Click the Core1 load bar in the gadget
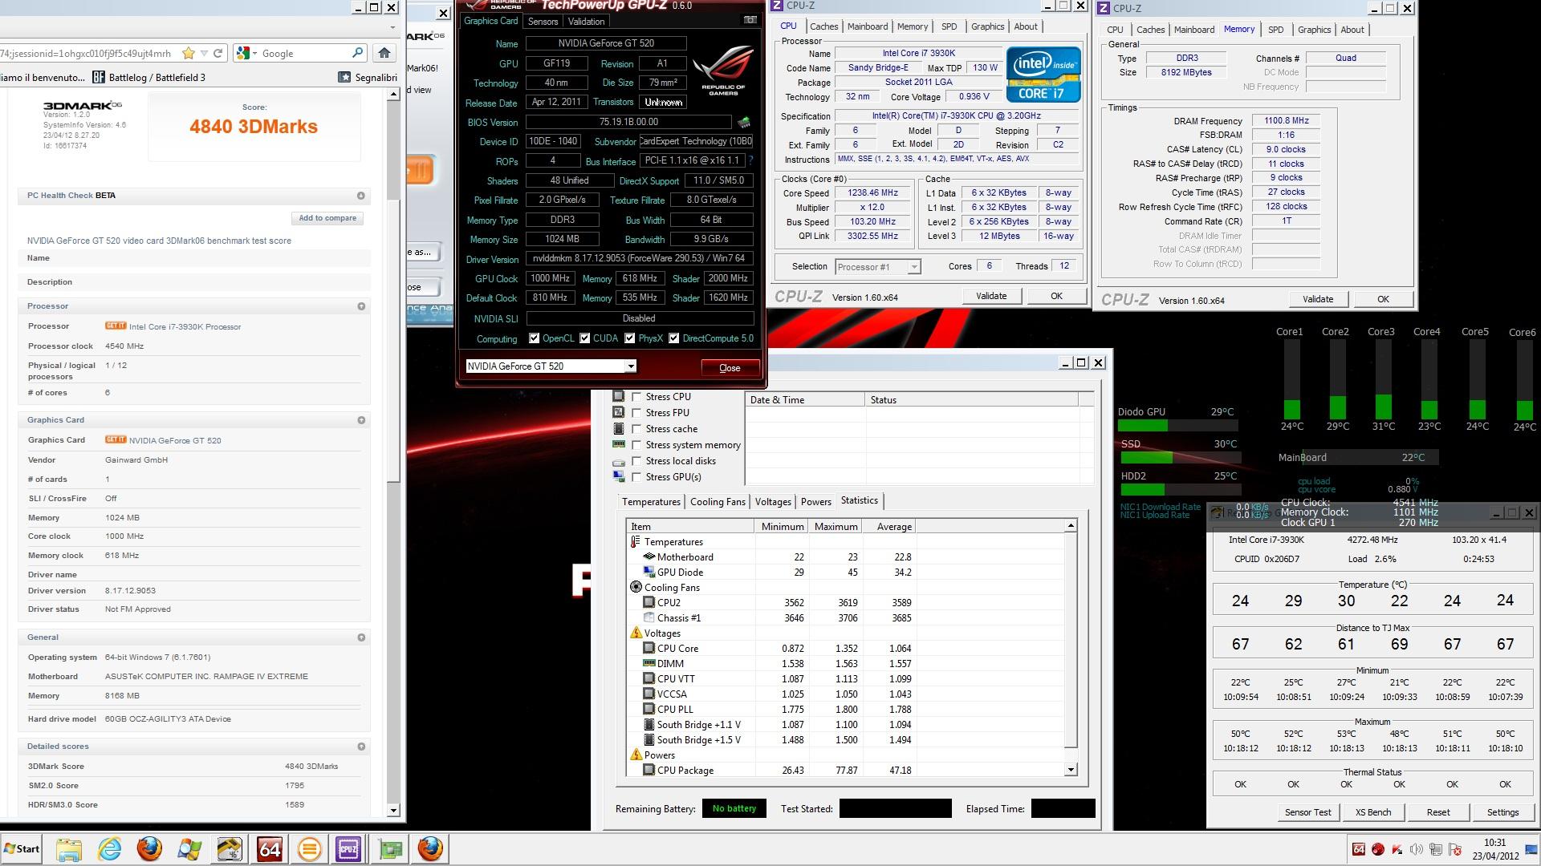The image size is (1541, 866). coord(1291,379)
